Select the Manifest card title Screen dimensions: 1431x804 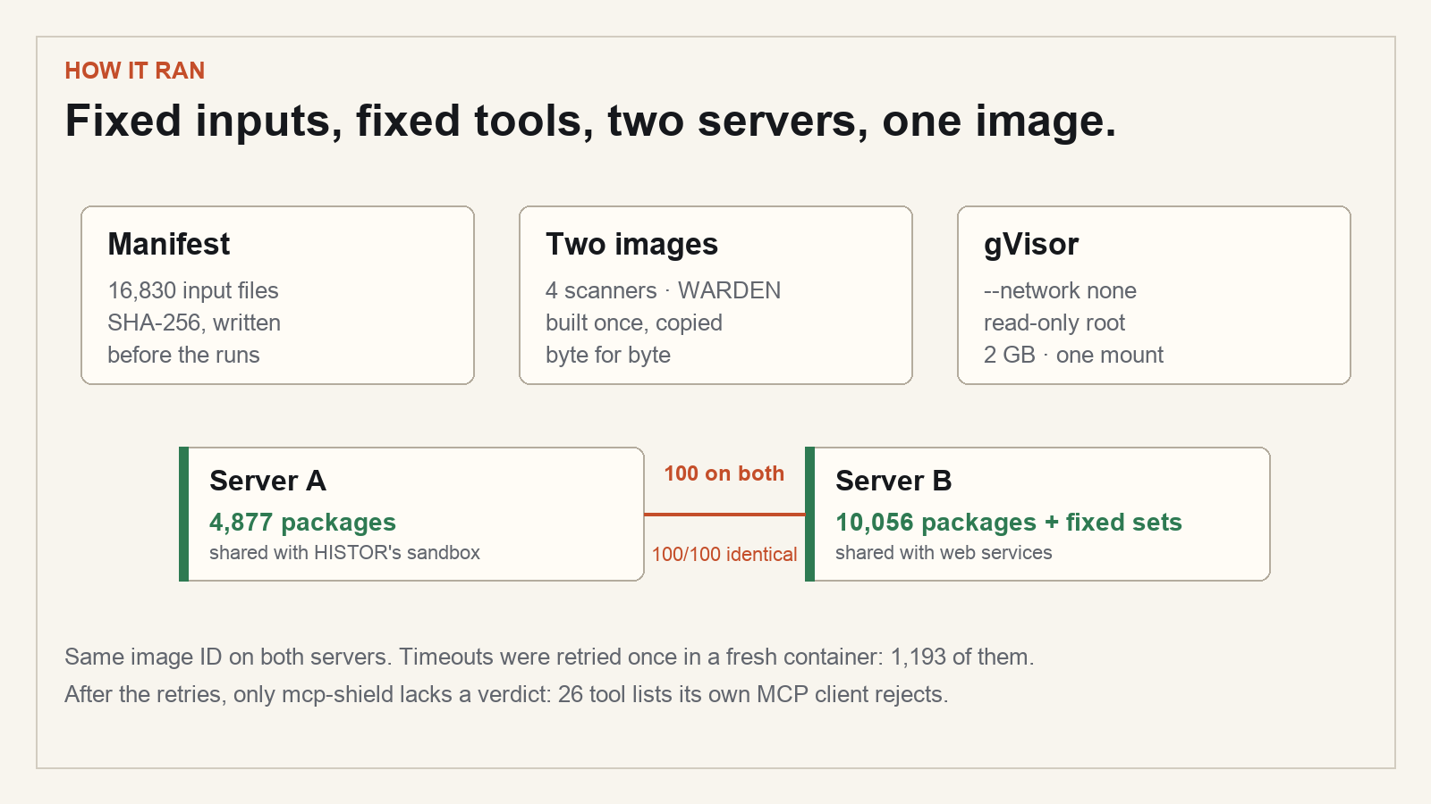(169, 244)
